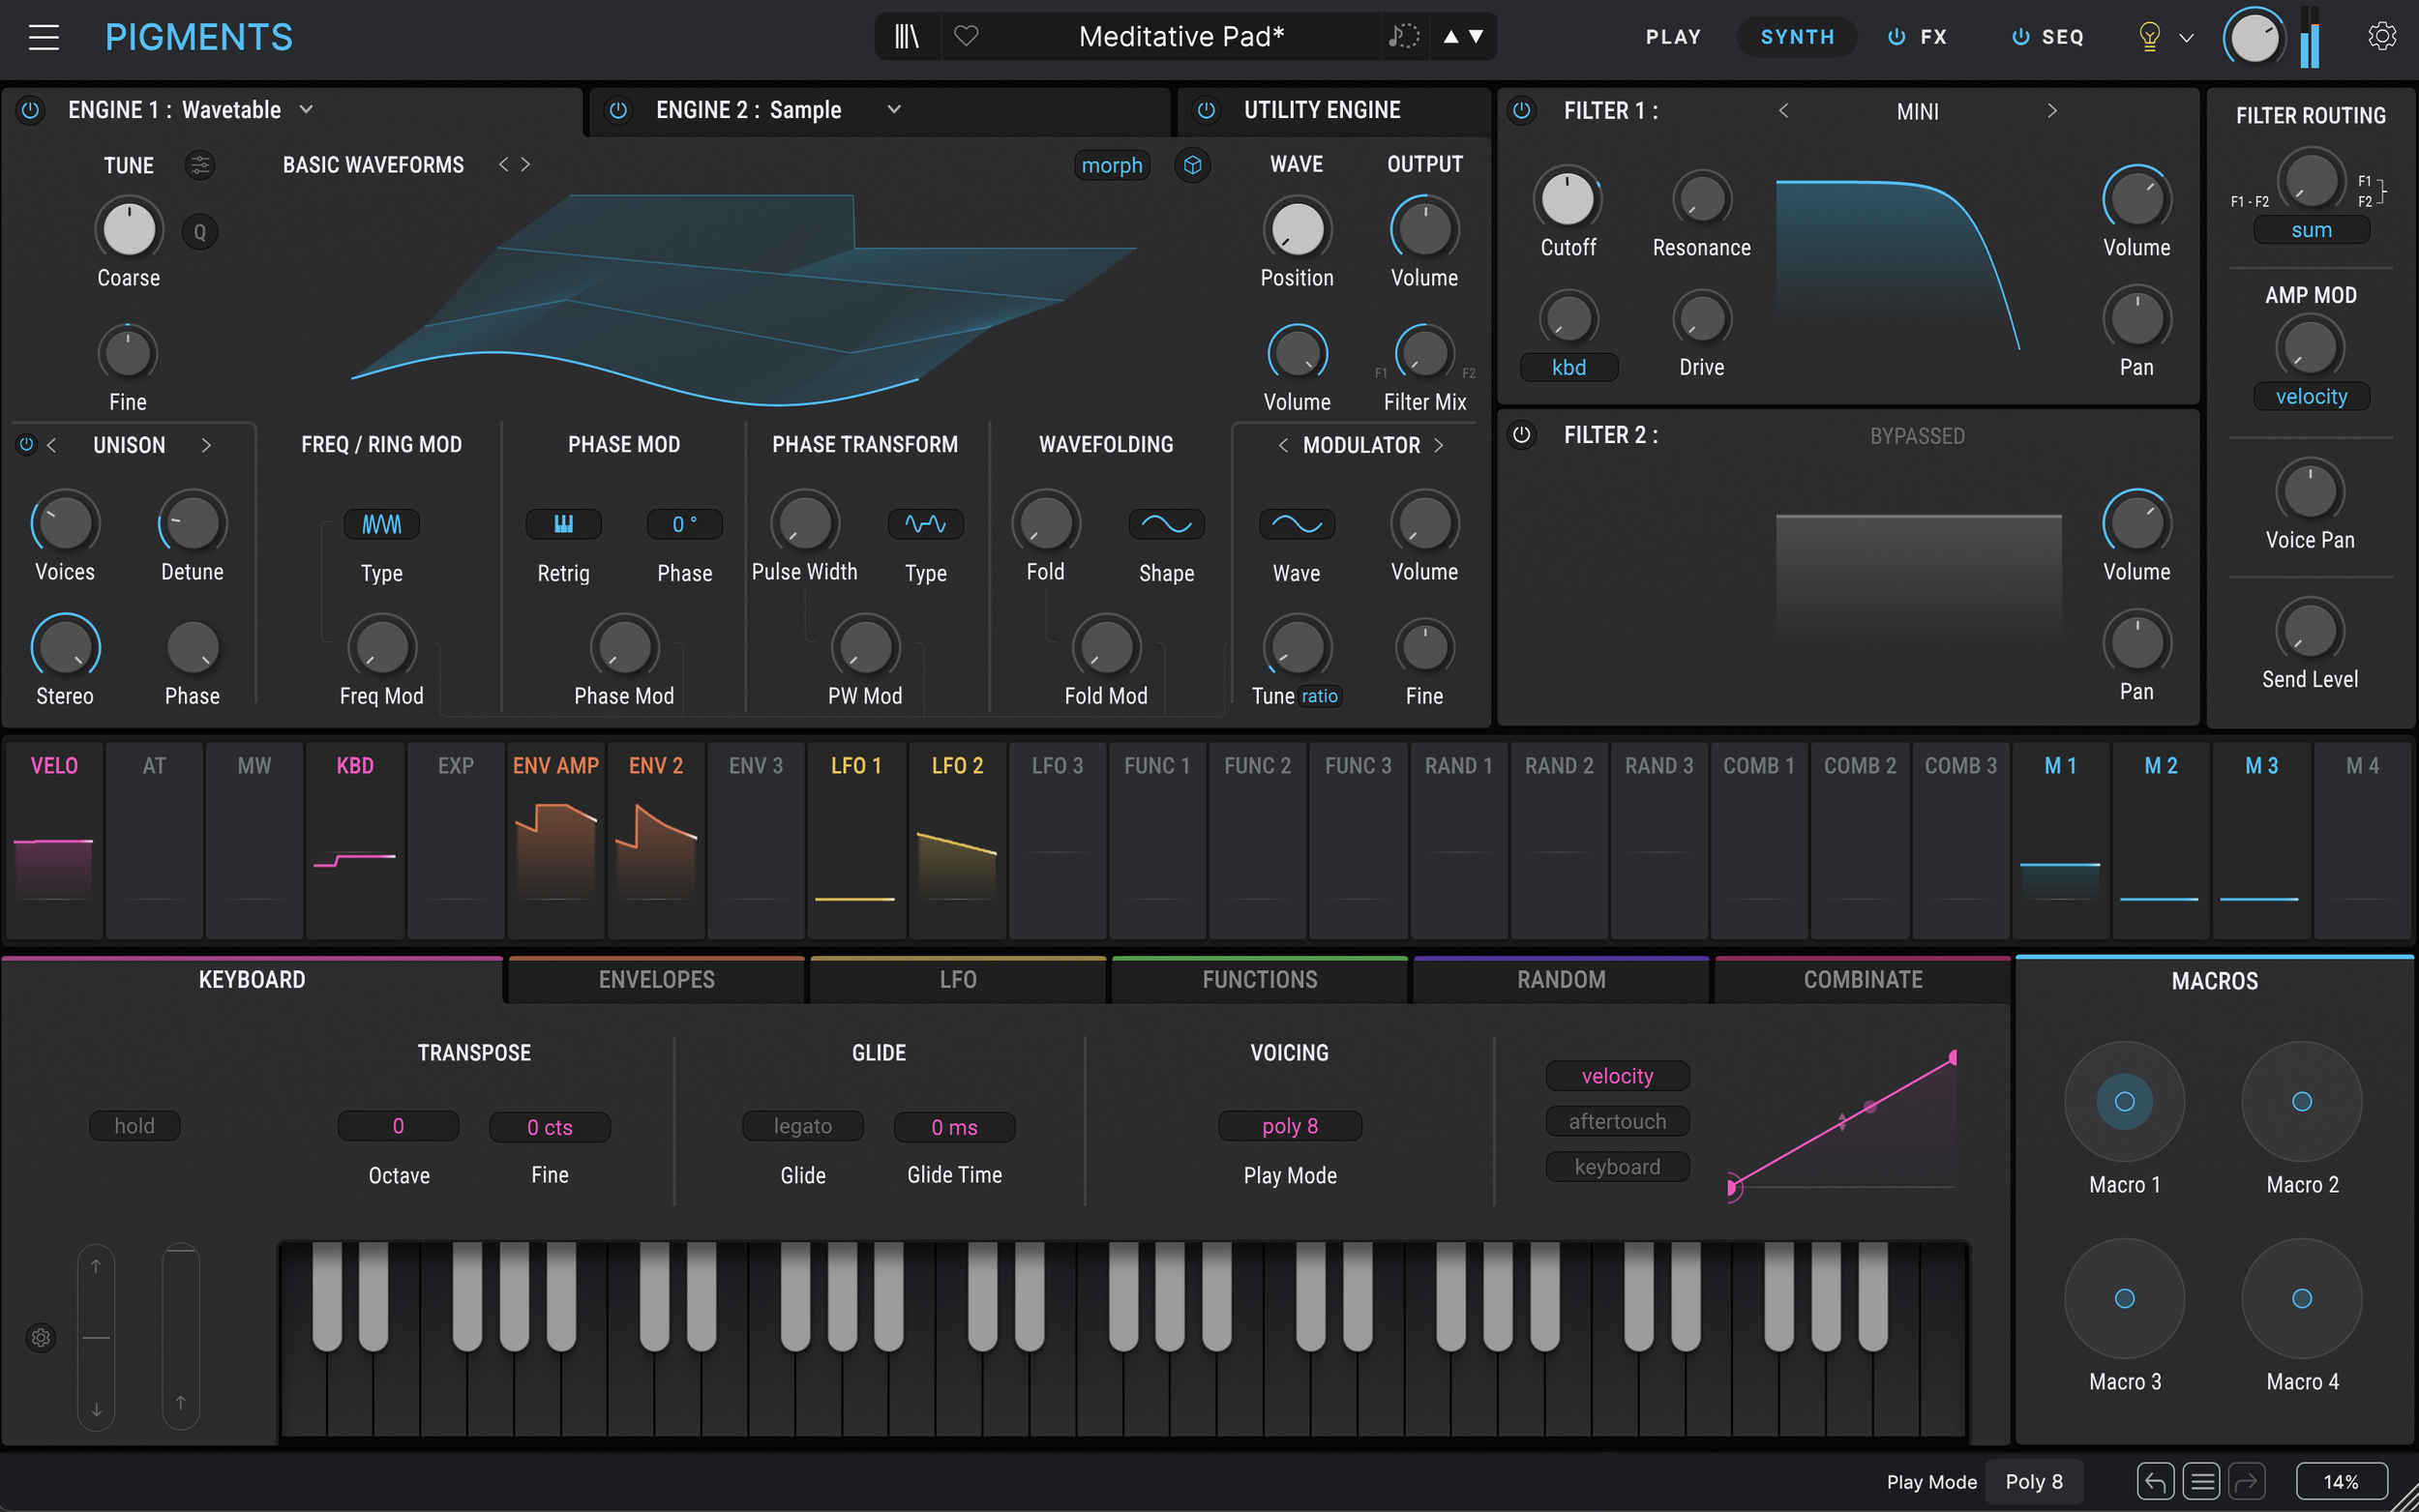This screenshot has width=2419, height=1512.
Task: Toggle Utility Engine power button
Action: click(x=1206, y=110)
